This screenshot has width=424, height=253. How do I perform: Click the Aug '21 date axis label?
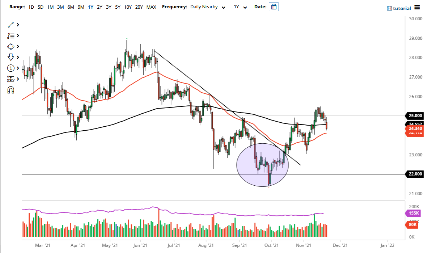(x=206, y=245)
